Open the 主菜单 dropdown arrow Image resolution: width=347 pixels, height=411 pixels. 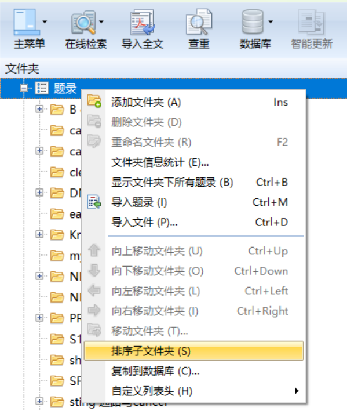click(x=45, y=22)
